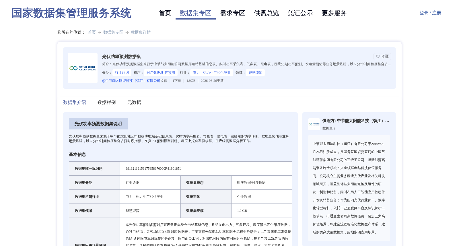
Task: Click the 智慧能源 domain tag
Action: coord(255,73)
